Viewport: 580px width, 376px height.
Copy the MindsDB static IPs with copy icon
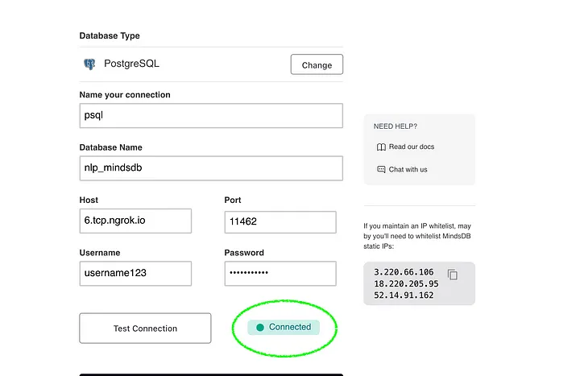click(x=453, y=275)
